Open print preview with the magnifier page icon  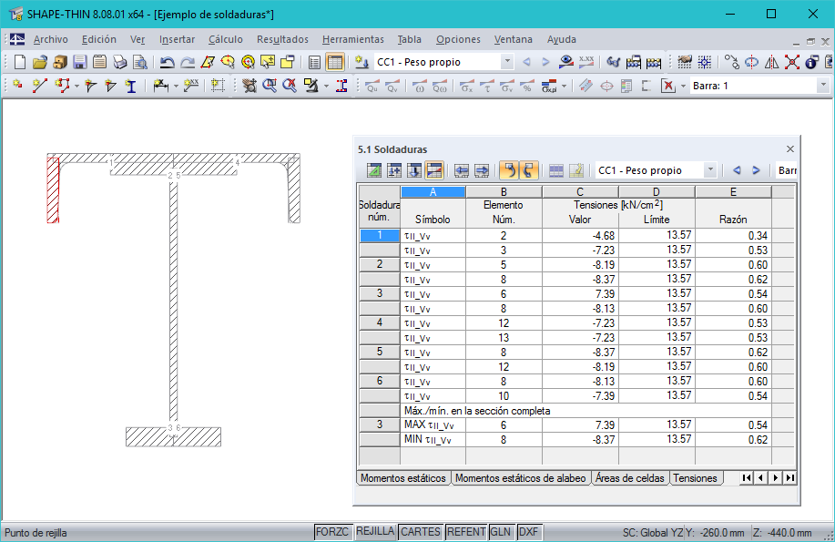pos(140,62)
